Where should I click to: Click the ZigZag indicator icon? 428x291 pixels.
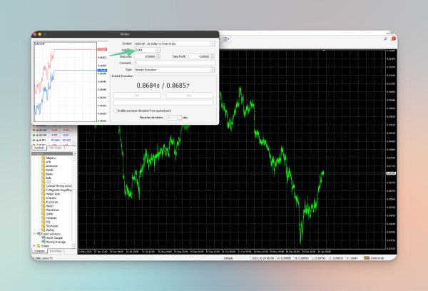point(44,228)
